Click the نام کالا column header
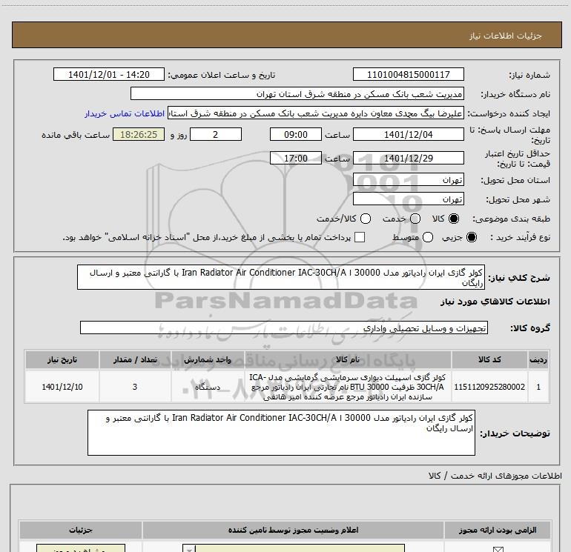The image size is (571, 552). (x=348, y=359)
